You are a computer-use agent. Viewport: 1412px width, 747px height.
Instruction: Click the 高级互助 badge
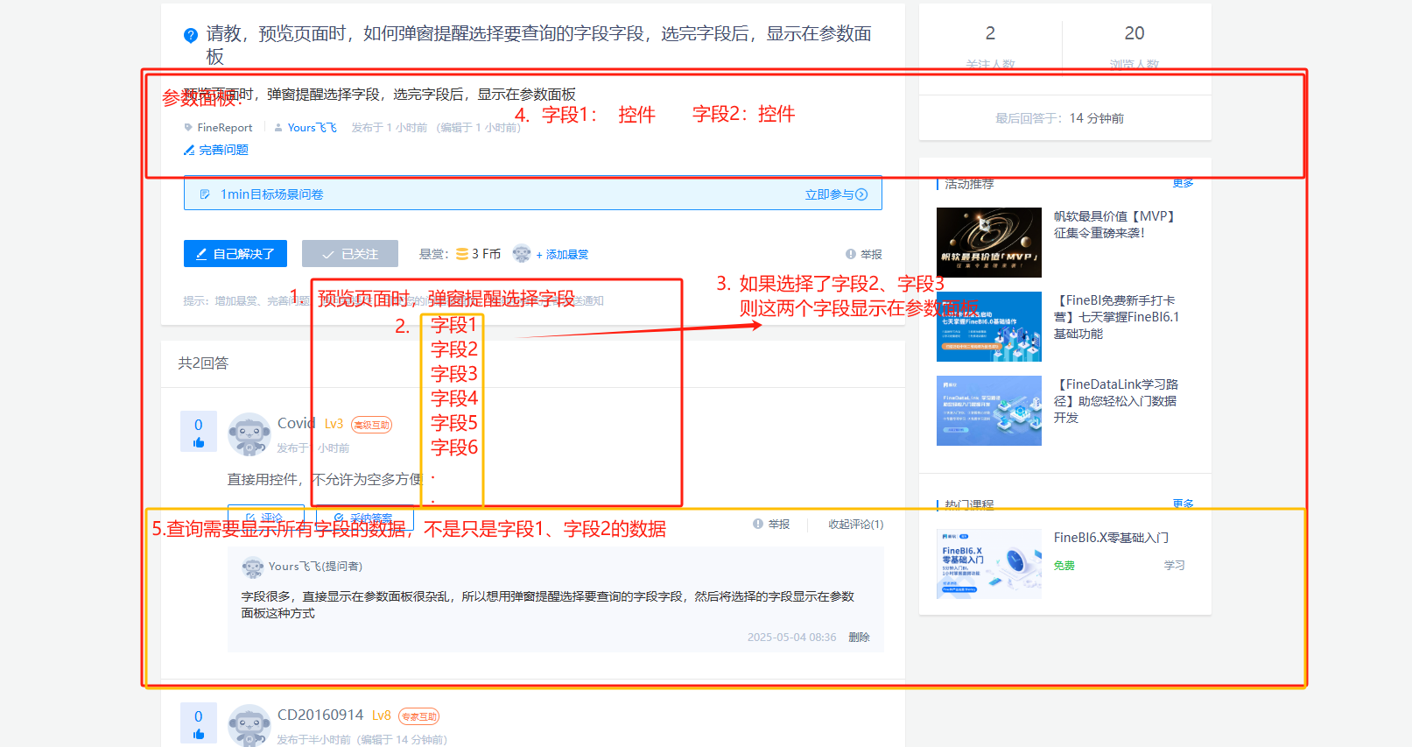371,425
